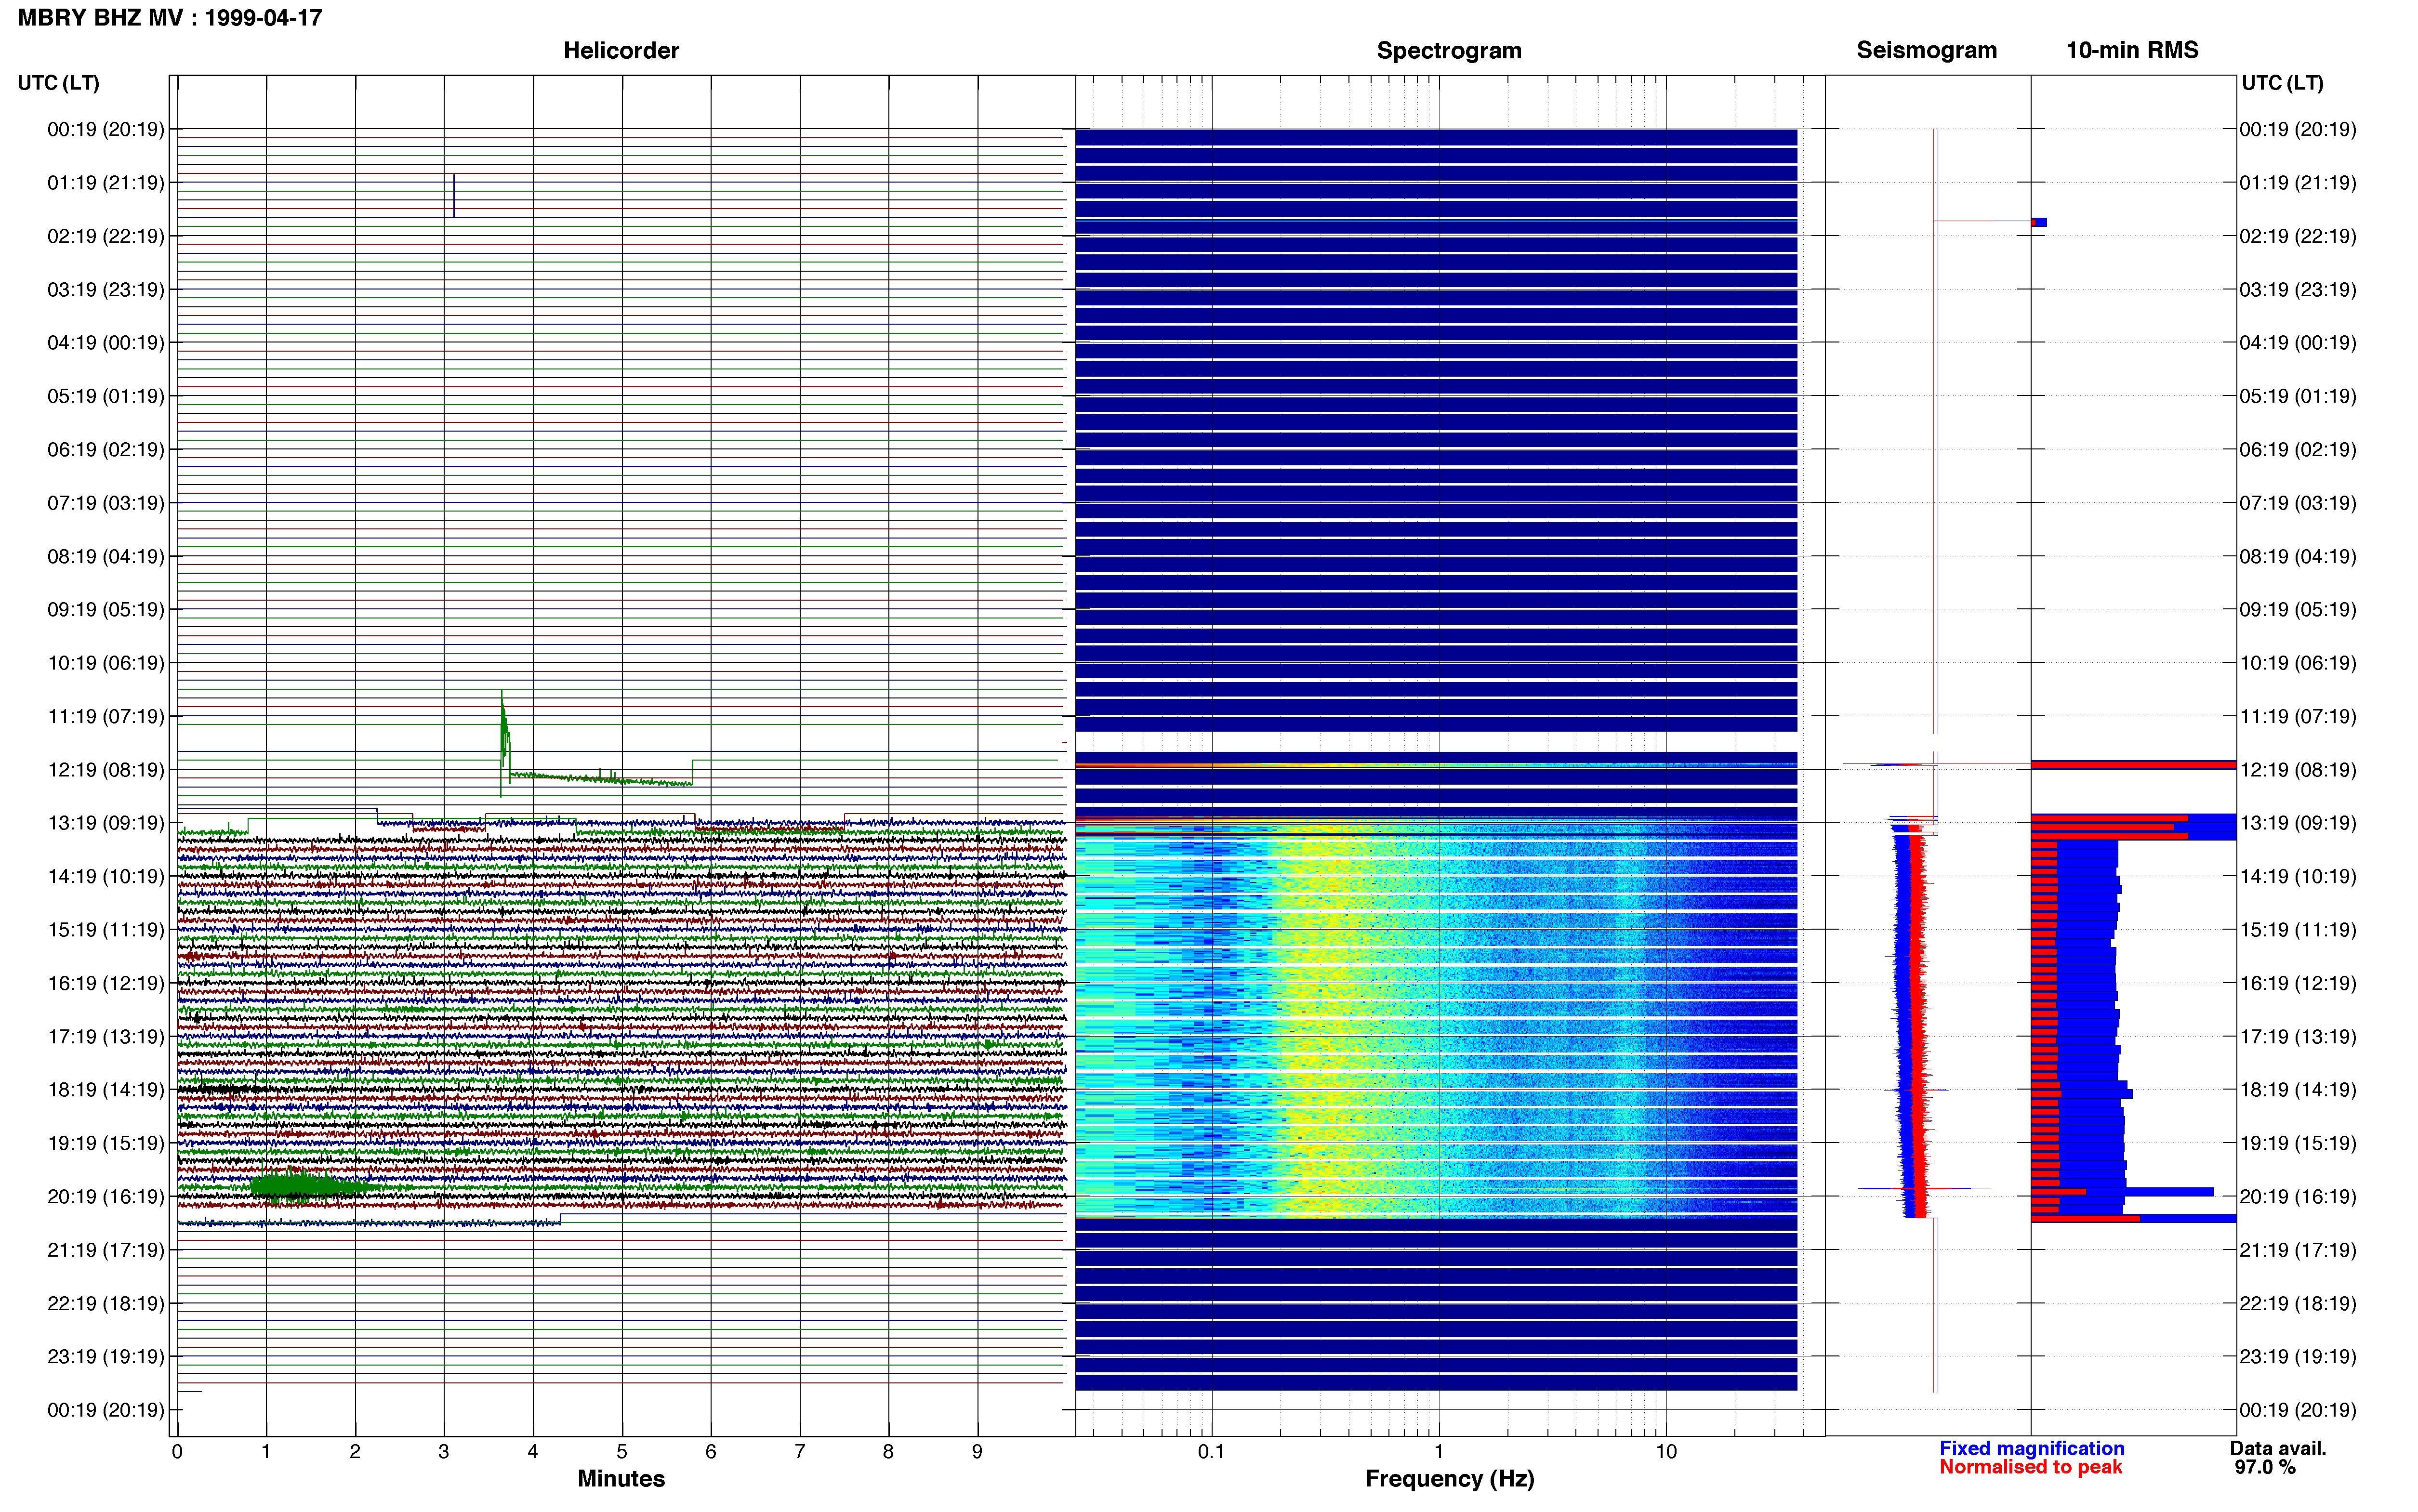Screen dimensions: 2418x1512
Task: Select left time label 11:19 (07:19)
Action: pos(106,716)
